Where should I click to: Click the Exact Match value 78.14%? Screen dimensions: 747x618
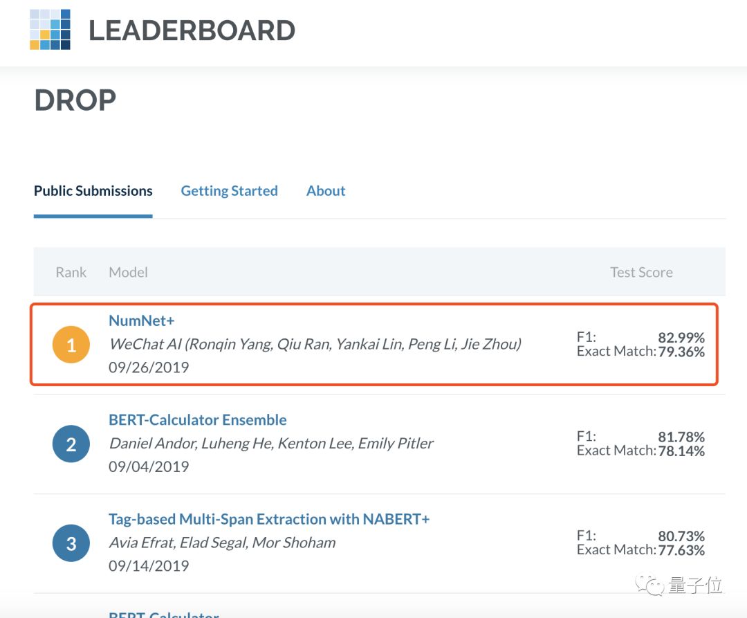(x=681, y=451)
